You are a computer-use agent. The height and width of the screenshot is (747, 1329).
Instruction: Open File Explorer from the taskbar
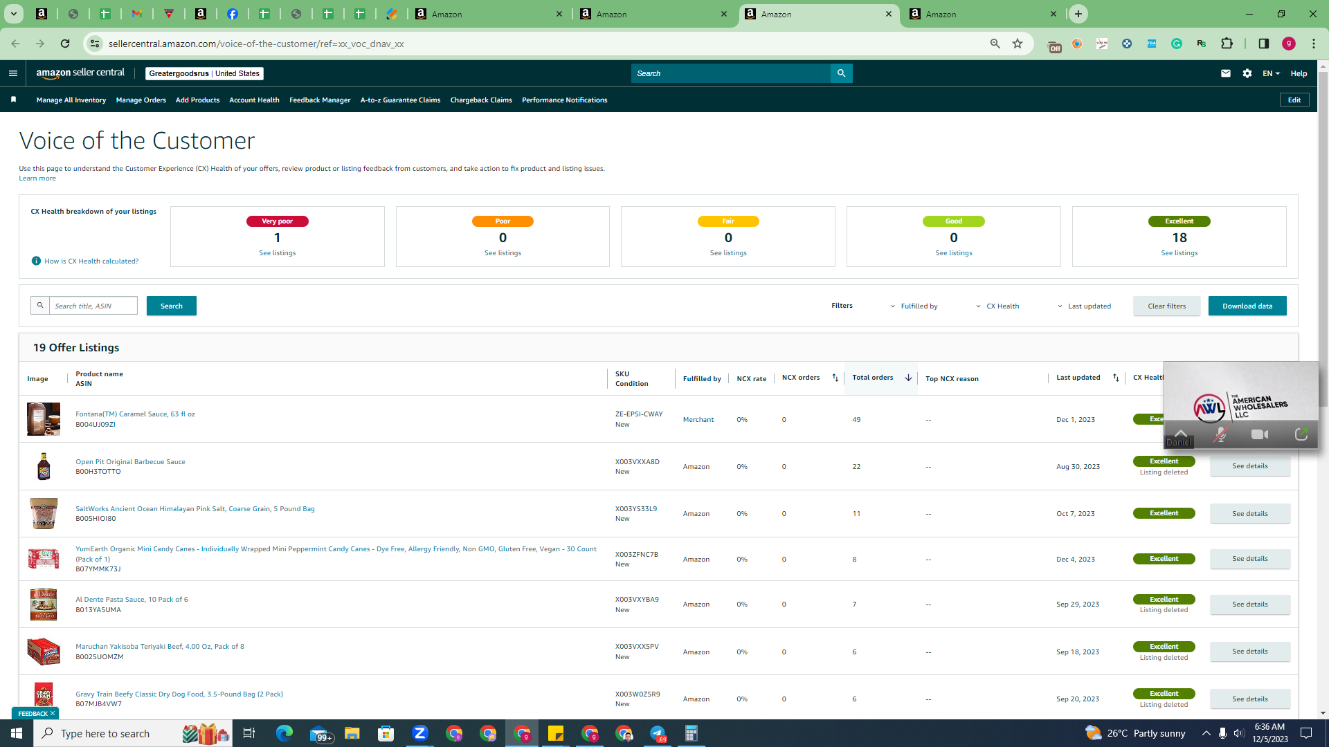coord(352,733)
